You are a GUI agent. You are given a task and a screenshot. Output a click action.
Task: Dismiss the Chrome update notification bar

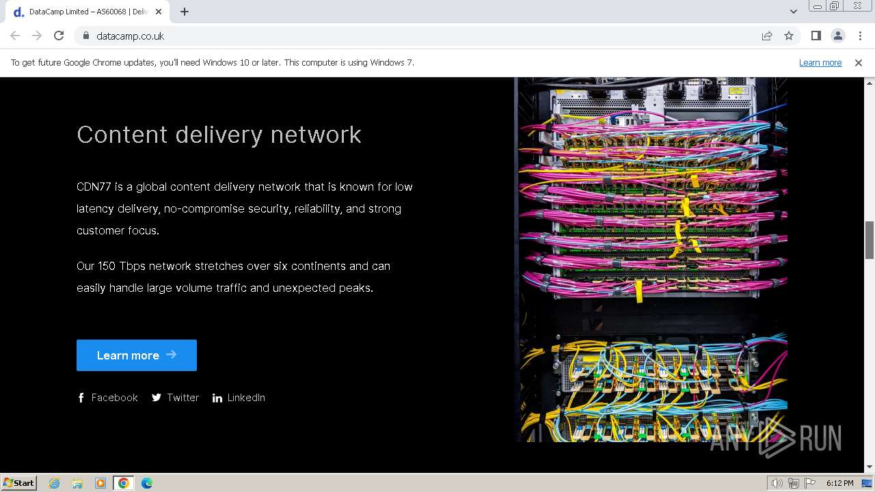858,63
